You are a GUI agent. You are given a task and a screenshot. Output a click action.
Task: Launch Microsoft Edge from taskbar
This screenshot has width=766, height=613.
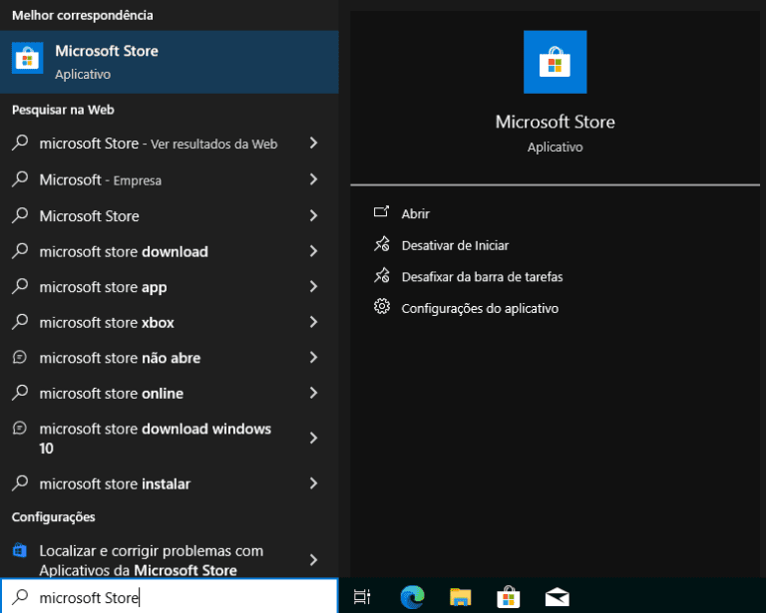(412, 597)
